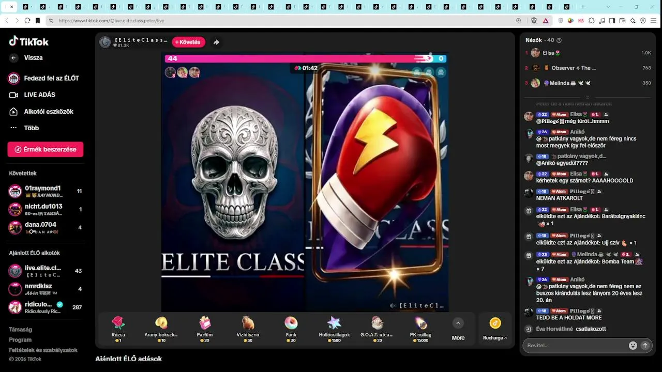Screen dimensions: 662x372
Task: Expand the top viewers list chevron
Action: 588,97
